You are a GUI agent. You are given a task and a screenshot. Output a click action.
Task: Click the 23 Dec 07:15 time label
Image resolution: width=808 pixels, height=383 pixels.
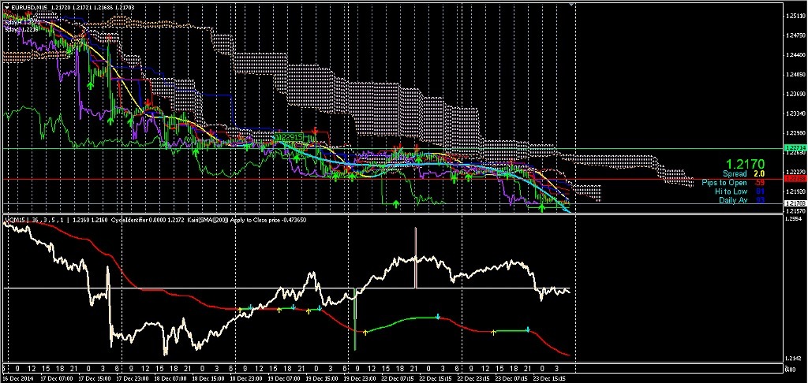(510, 378)
